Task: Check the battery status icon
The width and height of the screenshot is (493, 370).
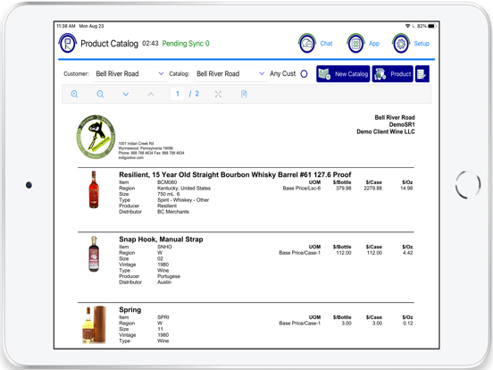Action: click(x=432, y=26)
